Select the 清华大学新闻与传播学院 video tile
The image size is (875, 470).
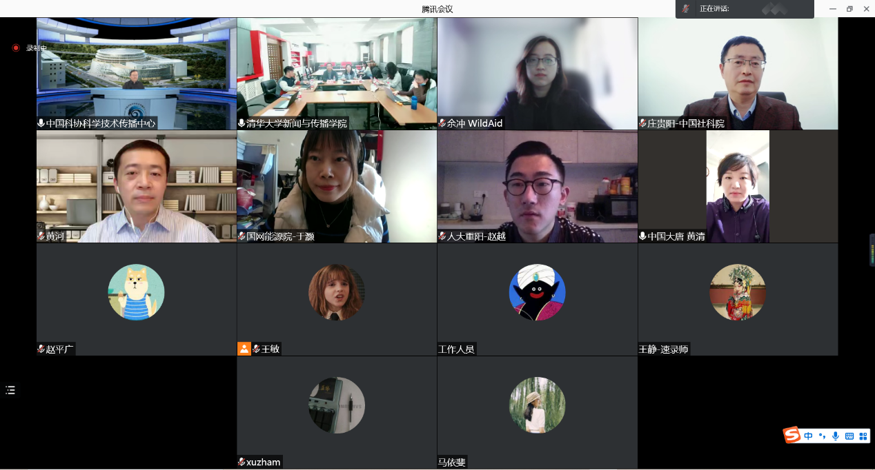tap(337, 74)
